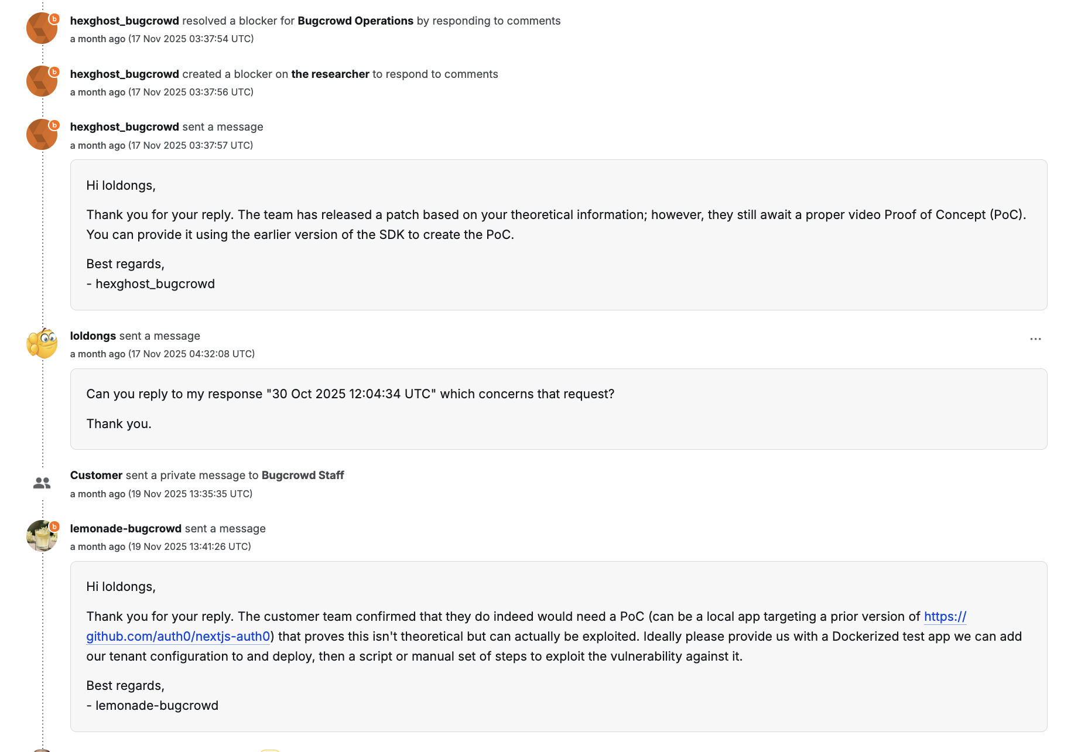Open the ellipsis menu on loldongs' message
1088x752 pixels.
tap(1035, 339)
